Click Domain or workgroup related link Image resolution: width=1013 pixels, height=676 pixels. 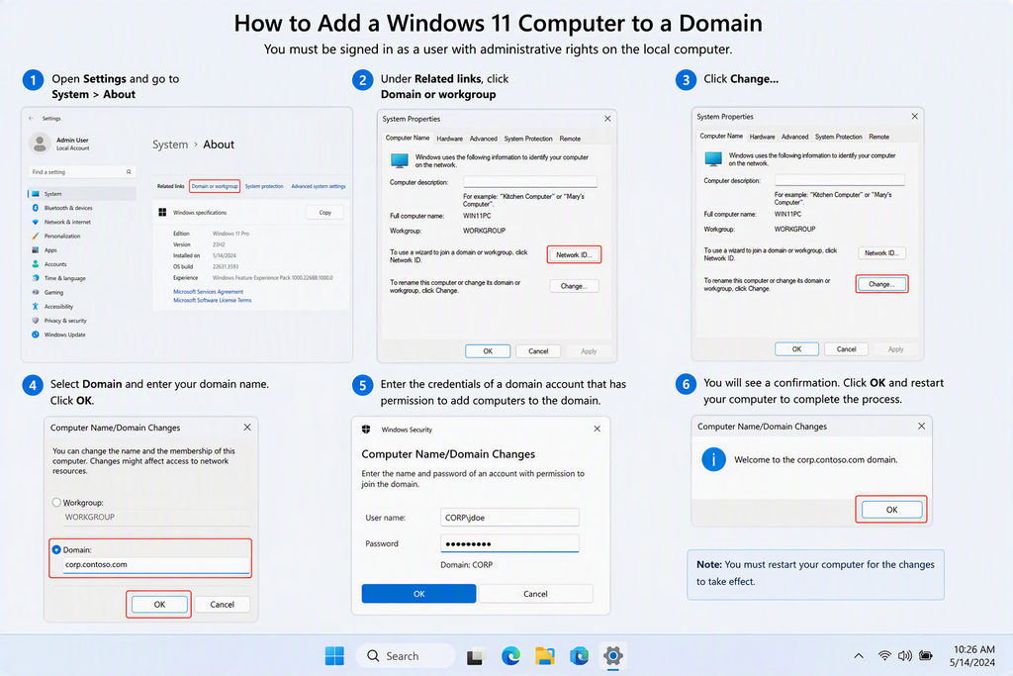point(215,186)
